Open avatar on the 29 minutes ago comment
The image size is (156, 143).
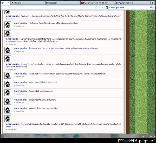click(x=8, y=34)
